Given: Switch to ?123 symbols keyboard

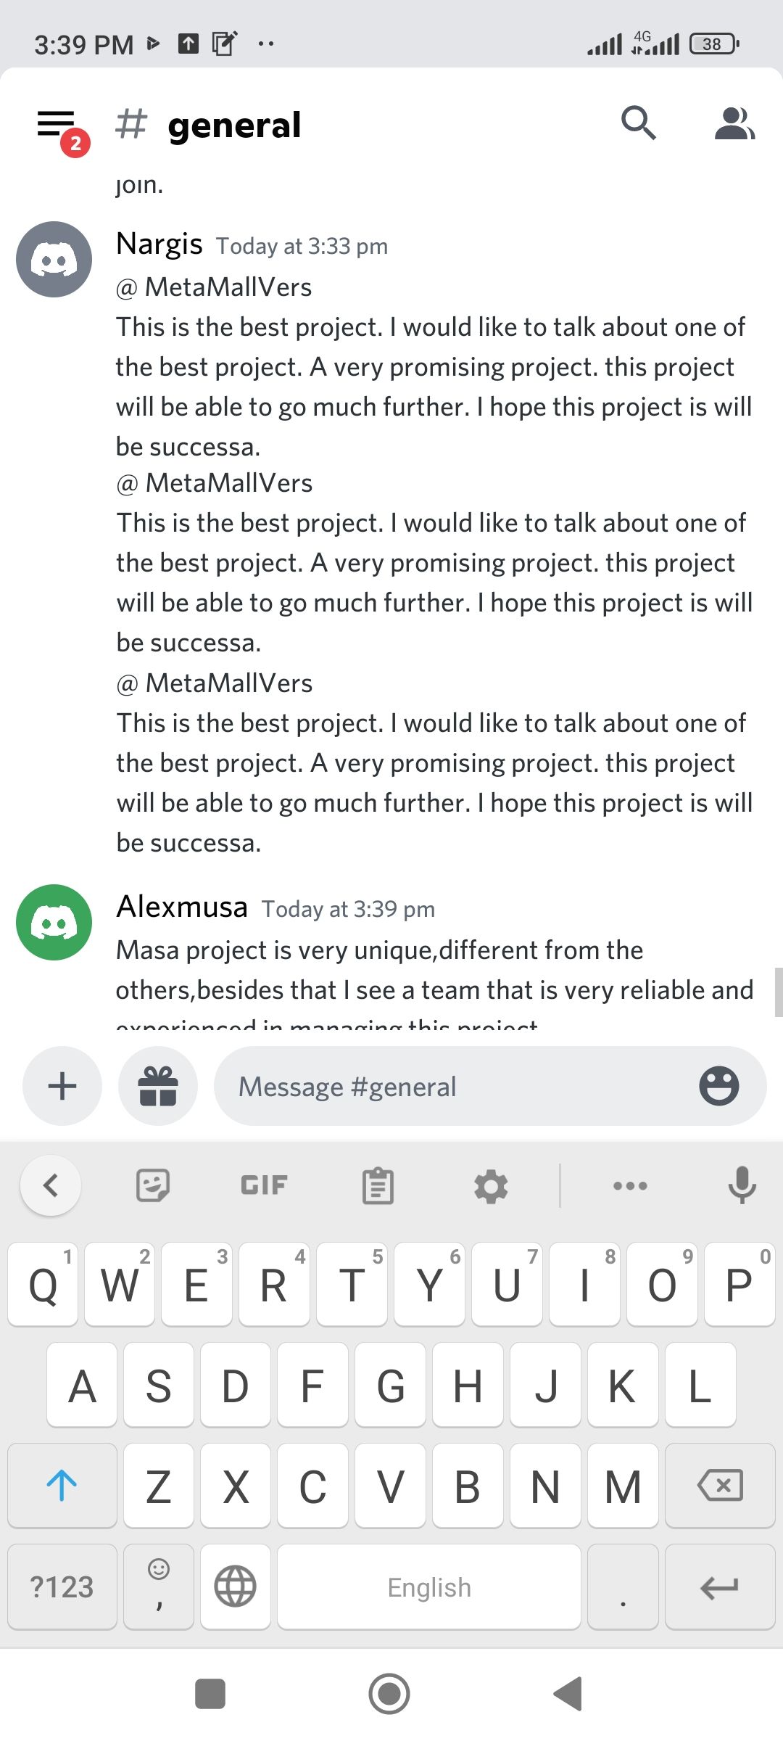Looking at the screenshot, I should click(62, 1586).
